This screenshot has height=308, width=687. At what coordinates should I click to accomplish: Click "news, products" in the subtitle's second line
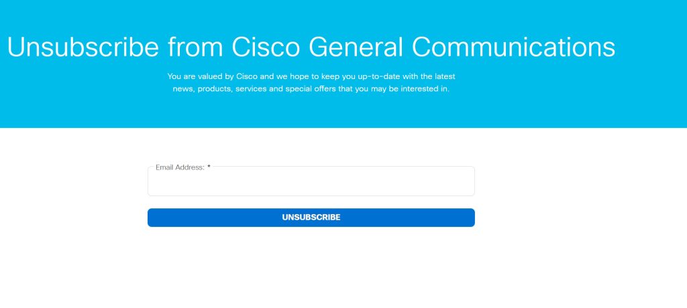tap(201, 90)
